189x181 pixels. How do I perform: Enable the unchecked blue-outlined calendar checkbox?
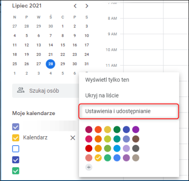(x=15, y=149)
